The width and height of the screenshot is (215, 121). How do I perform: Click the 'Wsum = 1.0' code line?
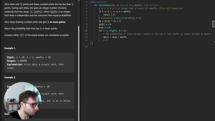click(x=104, y=28)
